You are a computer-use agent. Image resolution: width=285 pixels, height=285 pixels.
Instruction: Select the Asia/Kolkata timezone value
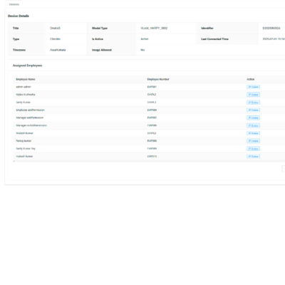point(58,50)
